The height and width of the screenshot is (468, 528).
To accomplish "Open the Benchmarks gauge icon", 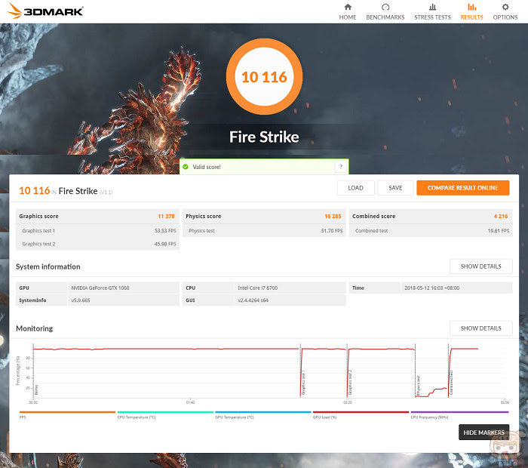I will click(x=385, y=7).
